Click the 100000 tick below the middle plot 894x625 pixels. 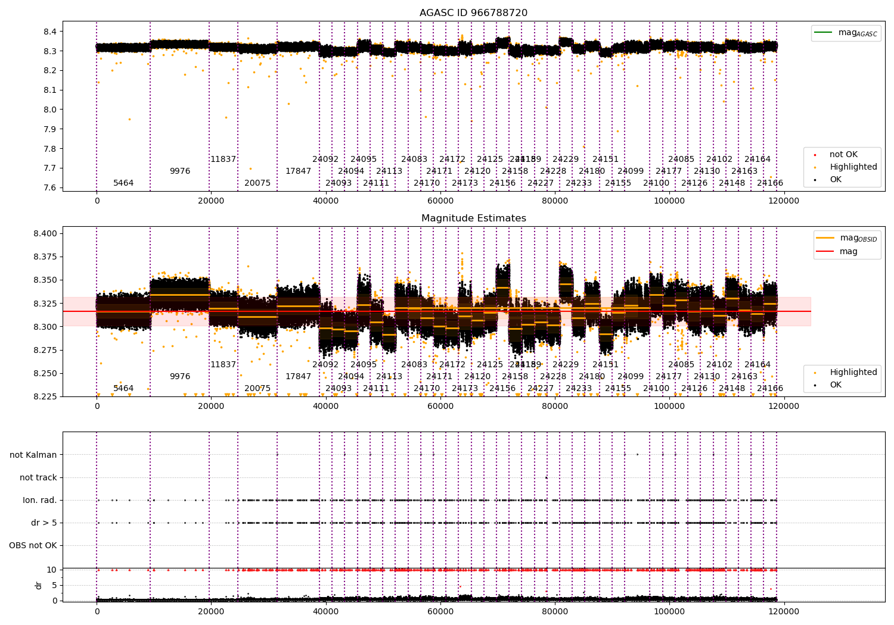(x=669, y=407)
